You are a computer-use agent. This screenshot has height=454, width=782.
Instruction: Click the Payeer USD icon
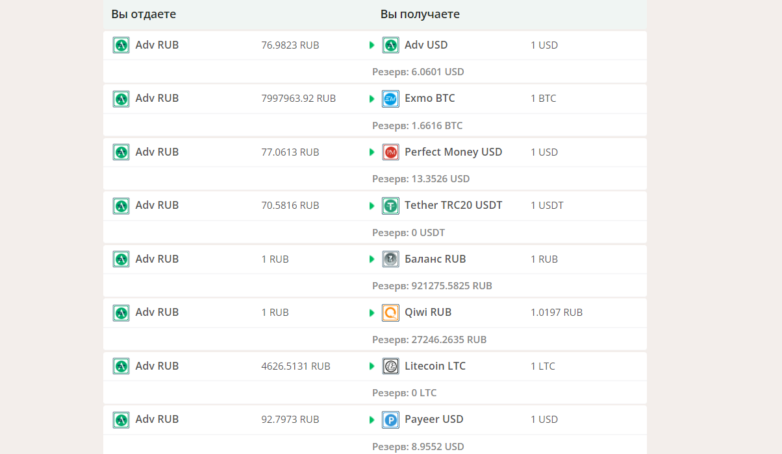pyautogui.click(x=390, y=420)
